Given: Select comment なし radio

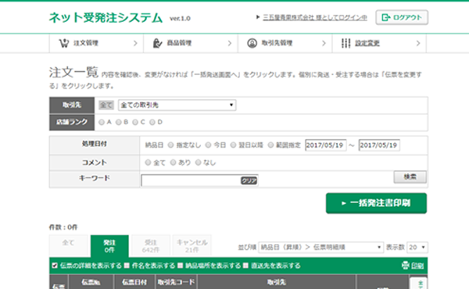Looking at the screenshot, I should point(198,162).
